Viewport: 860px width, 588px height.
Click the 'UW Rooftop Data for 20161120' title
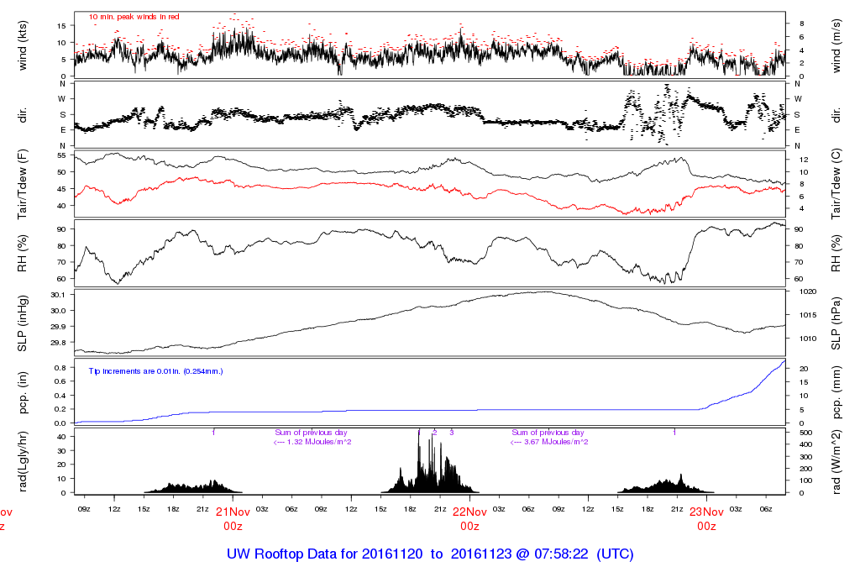325,554
